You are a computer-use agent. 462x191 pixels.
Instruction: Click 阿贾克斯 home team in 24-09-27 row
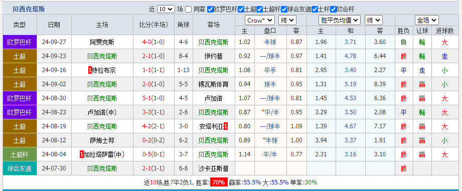pos(102,42)
